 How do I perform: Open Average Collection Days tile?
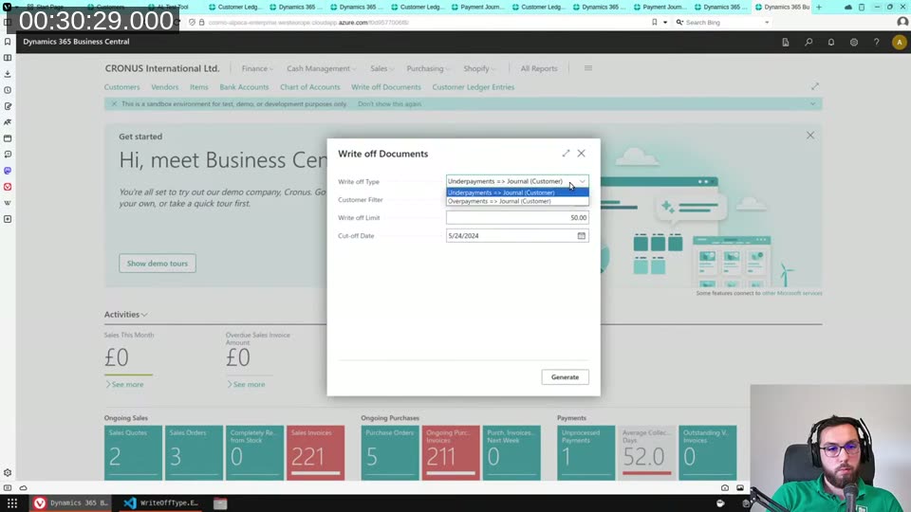coord(646,453)
